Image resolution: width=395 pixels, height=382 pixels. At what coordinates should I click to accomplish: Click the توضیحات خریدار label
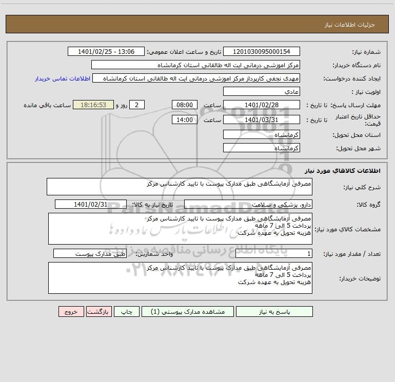coord(360,278)
